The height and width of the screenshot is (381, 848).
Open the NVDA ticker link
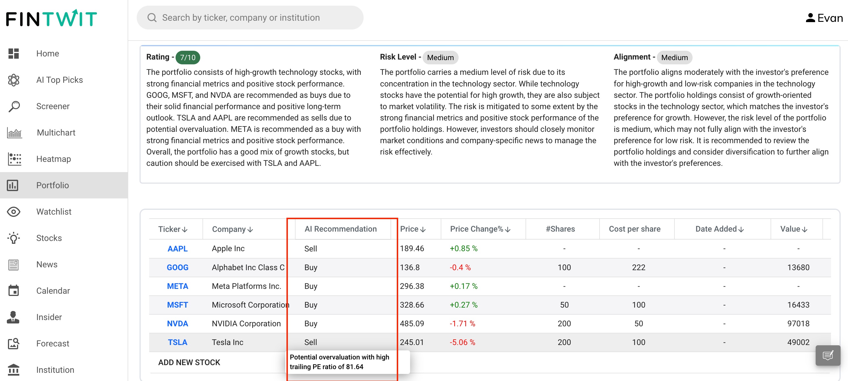tap(178, 323)
